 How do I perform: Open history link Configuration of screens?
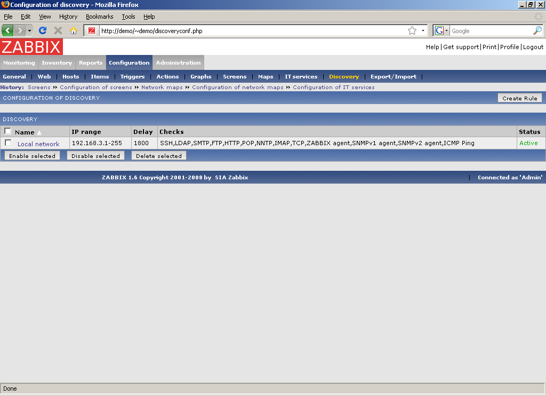[96, 87]
